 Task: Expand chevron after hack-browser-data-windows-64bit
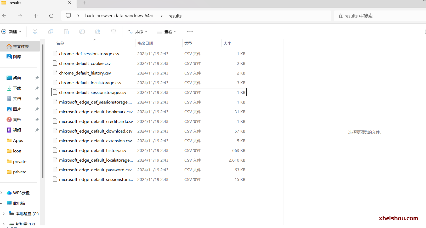coord(162,16)
